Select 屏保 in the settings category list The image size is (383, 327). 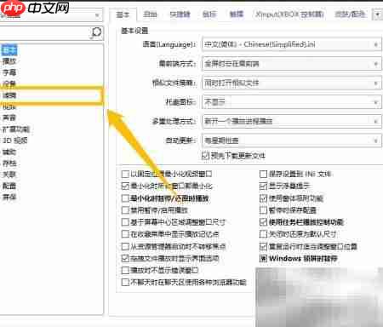click(9, 197)
